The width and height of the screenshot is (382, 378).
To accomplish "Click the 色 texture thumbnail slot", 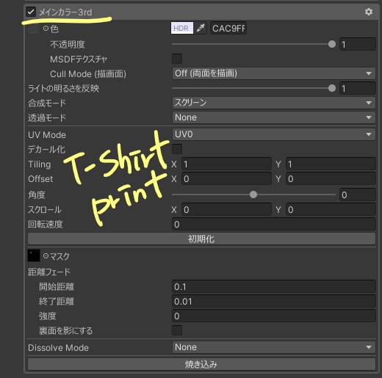I will coord(34,29).
